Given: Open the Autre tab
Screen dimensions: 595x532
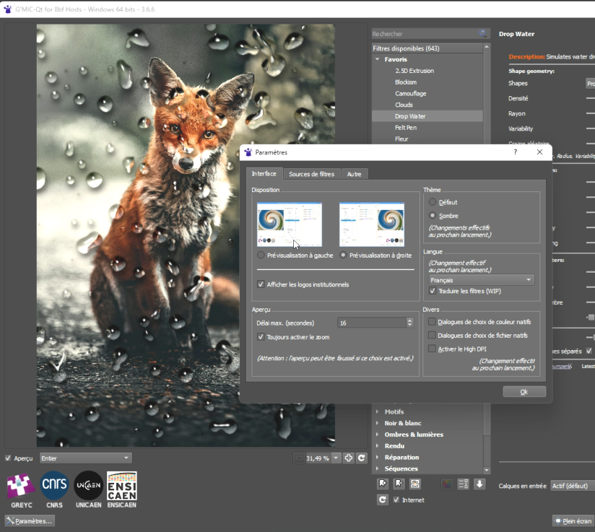Looking at the screenshot, I should (x=354, y=174).
